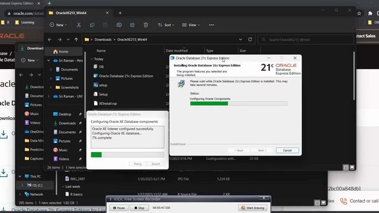Click the 7% complete progress bar
The image size is (379, 213).
pyautogui.click(x=127, y=154)
